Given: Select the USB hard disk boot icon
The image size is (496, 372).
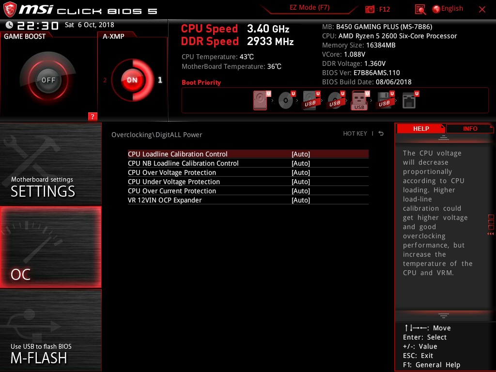Looking at the screenshot, I should (311, 100).
